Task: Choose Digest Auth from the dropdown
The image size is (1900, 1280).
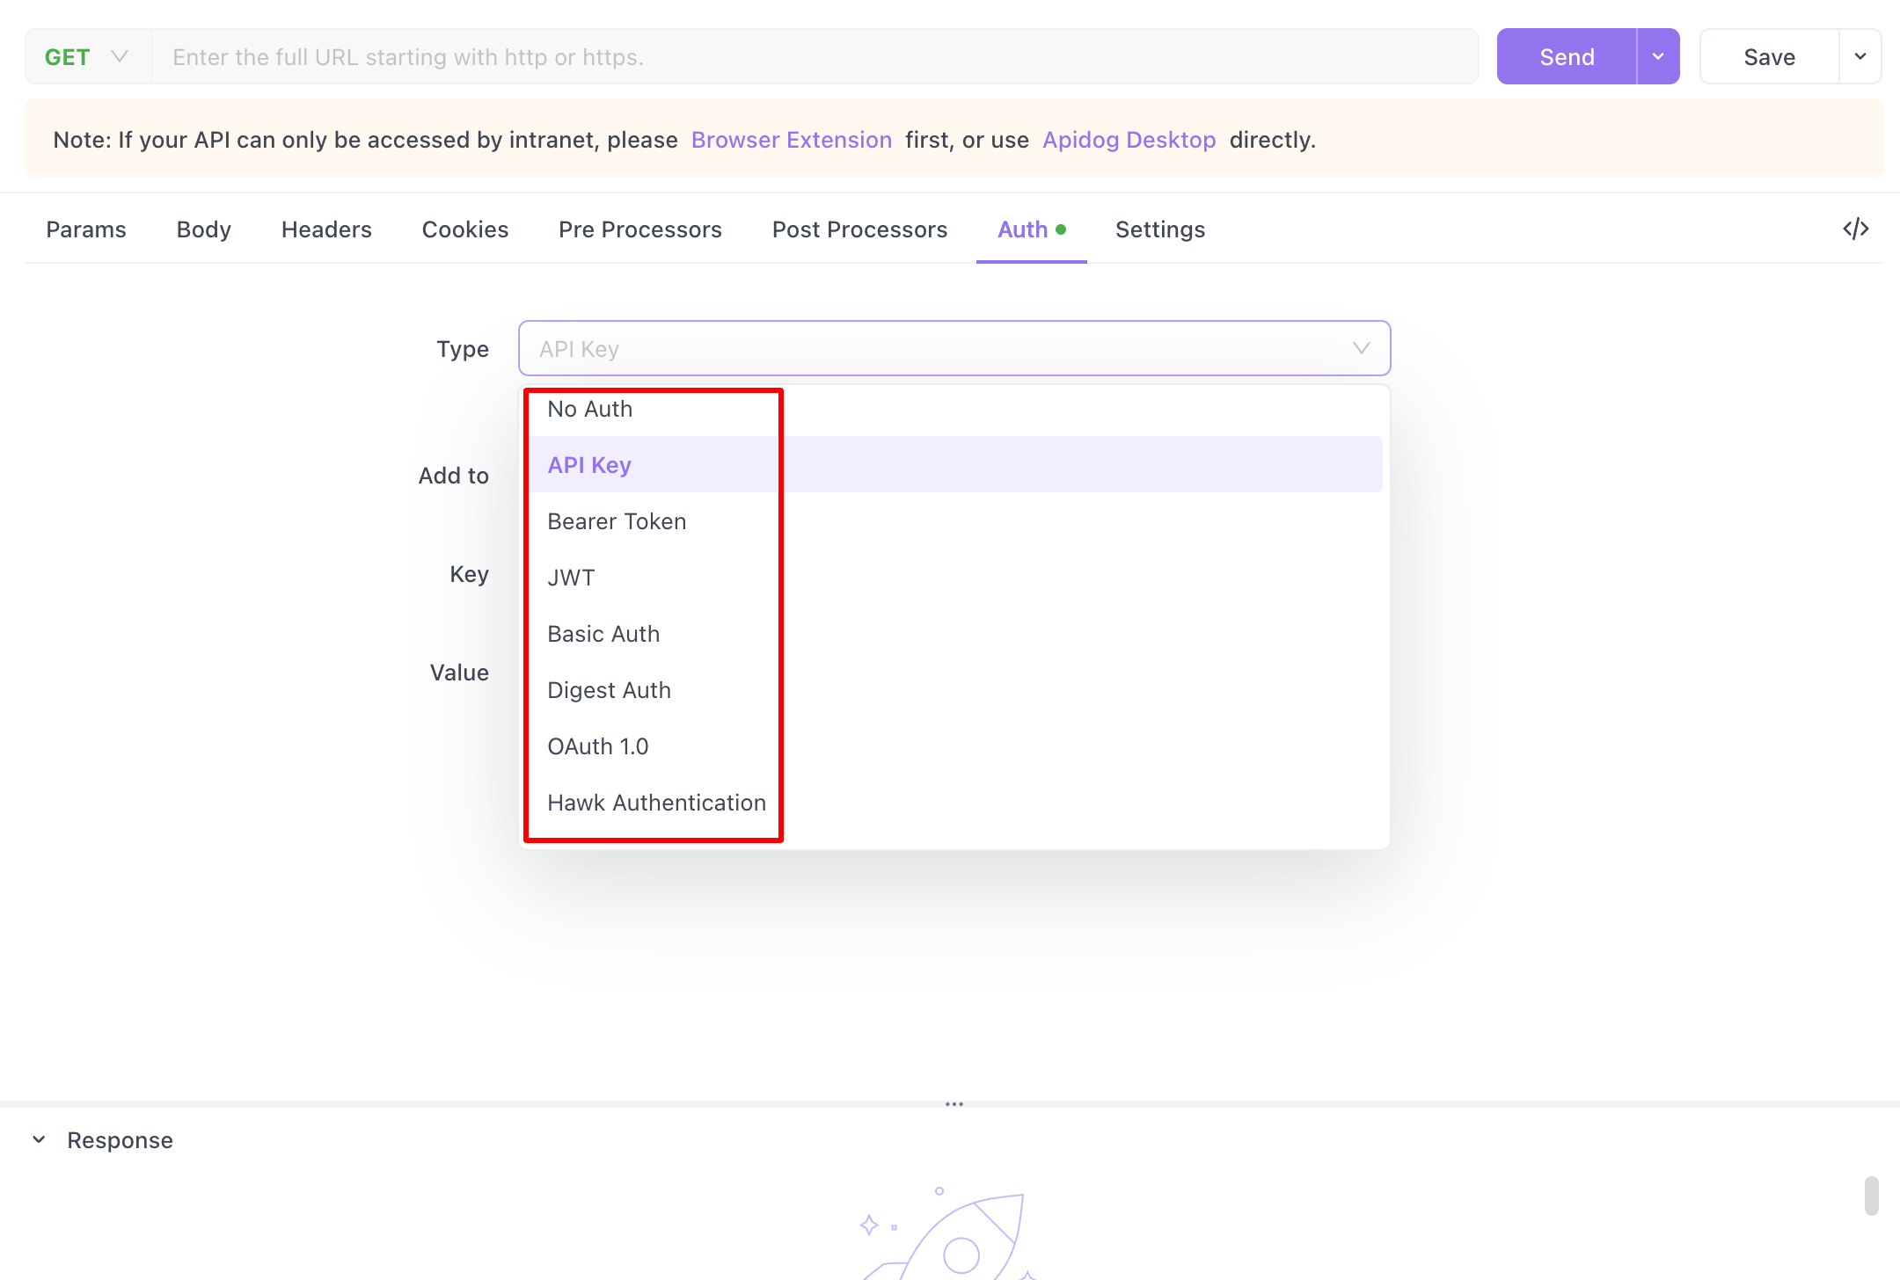Action: (x=609, y=689)
